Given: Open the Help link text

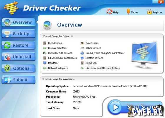Looking at the screenshot, I should pos(116,12).
